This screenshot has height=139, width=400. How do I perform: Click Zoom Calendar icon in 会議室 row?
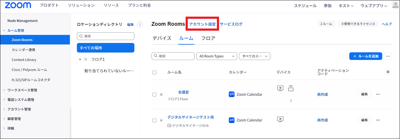[x=232, y=94]
